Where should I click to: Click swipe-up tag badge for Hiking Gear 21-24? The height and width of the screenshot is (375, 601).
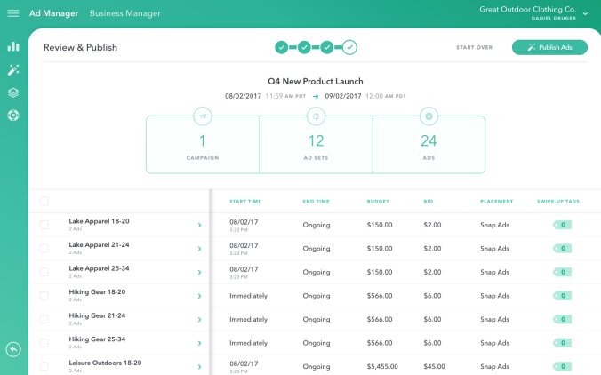(x=562, y=319)
